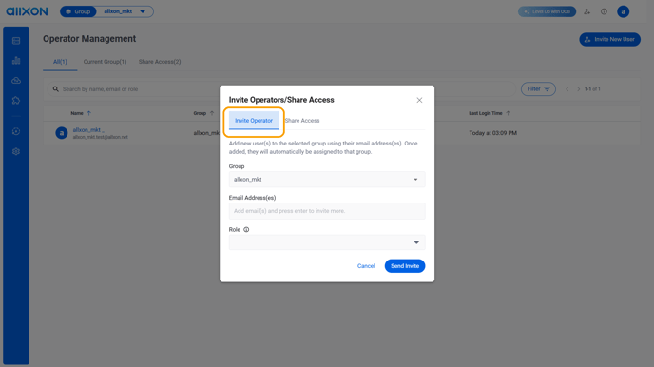This screenshot has height=367, width=654.
Task: Open the cloud sidebar icon
Action: pyautogui.click(x=16, y=80)
